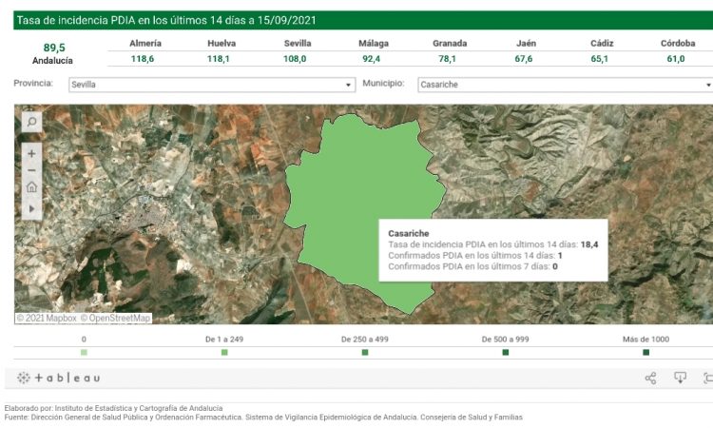Viewport: 713px width, 428px height.
Task: Select Almería province rate 118,6
Action: [143, 59]
